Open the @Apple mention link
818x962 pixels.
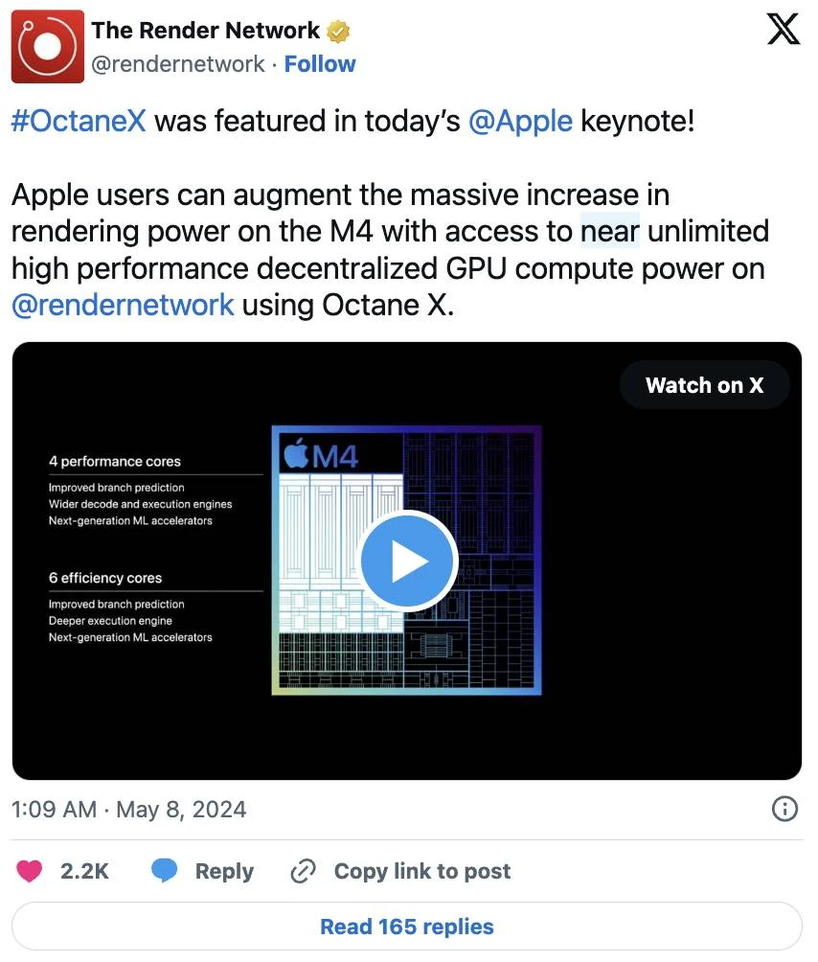pyautogui.click(x=520, y=122)
